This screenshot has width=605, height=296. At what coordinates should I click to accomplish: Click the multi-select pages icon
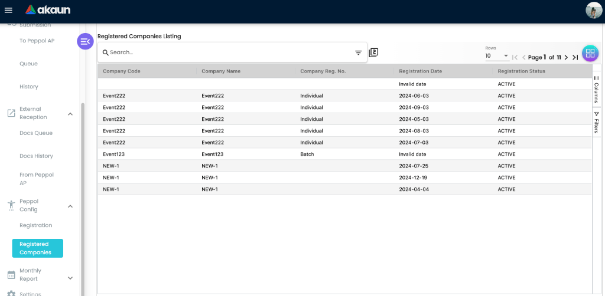tap(373, 52)
